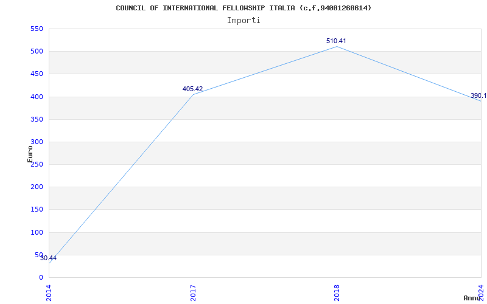
Task: Click the 450 y-axis tick label
Action: [x=37, y=74]
